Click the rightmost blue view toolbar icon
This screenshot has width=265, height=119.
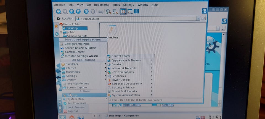[x=136, y=11]
